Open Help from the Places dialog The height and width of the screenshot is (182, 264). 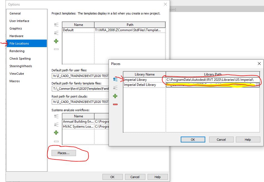248,140
